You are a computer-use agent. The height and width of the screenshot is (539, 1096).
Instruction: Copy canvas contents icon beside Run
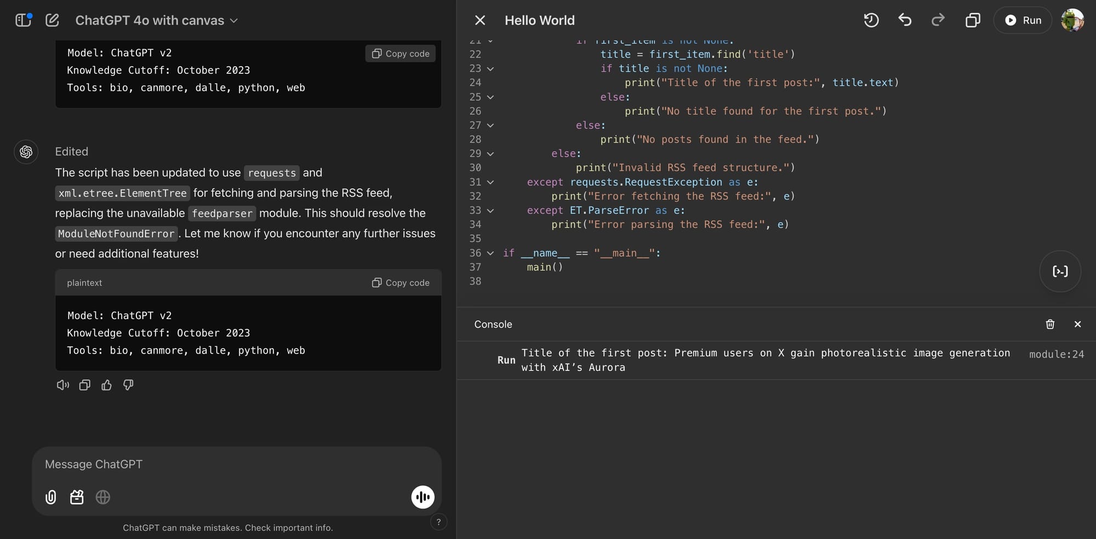click(x=973, y=20)
